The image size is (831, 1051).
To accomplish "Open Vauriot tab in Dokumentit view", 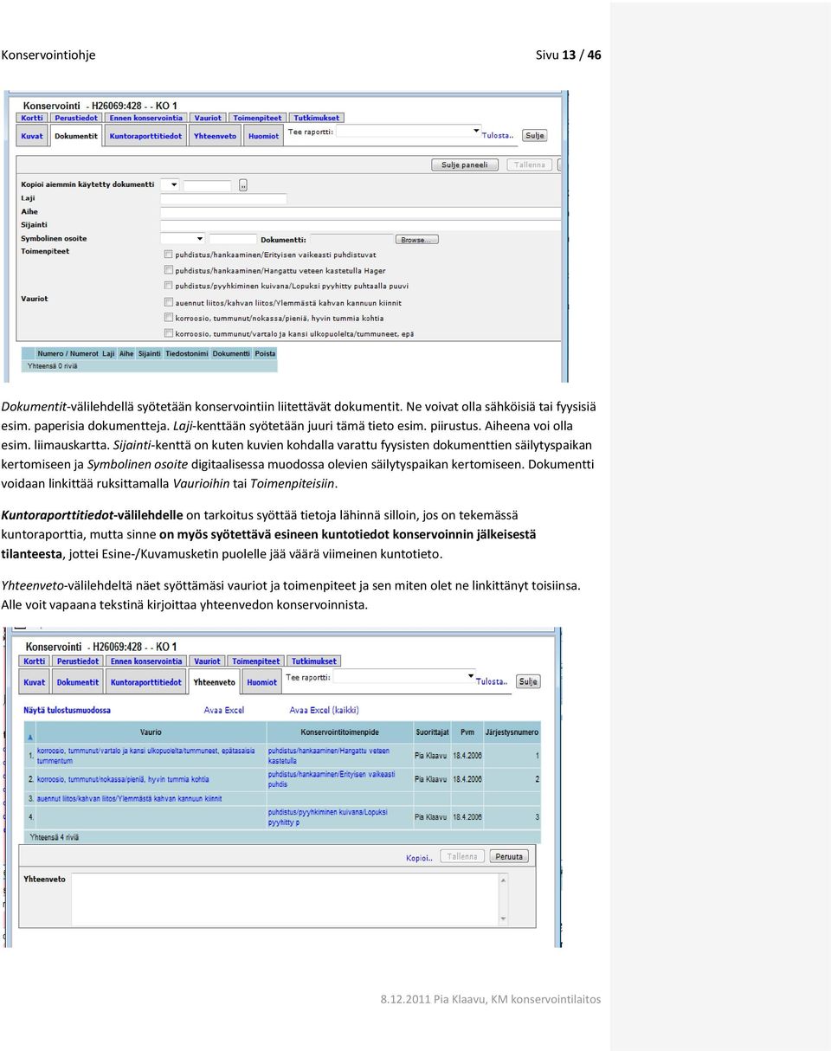I will coord(208,118).
